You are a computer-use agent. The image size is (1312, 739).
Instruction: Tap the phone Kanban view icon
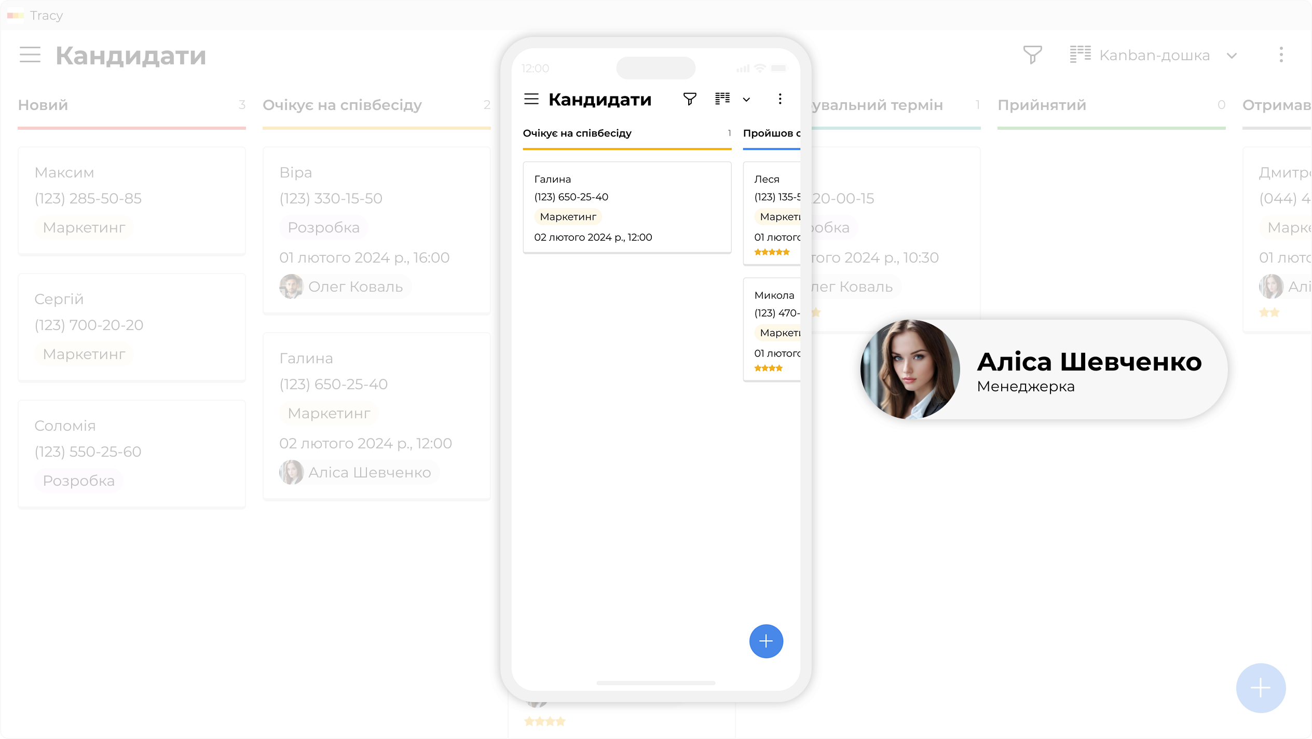coord(722,99)
